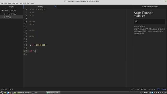Open the system start menu icon
The height and width of the screenshot is (94, 167).
(2, 93)
